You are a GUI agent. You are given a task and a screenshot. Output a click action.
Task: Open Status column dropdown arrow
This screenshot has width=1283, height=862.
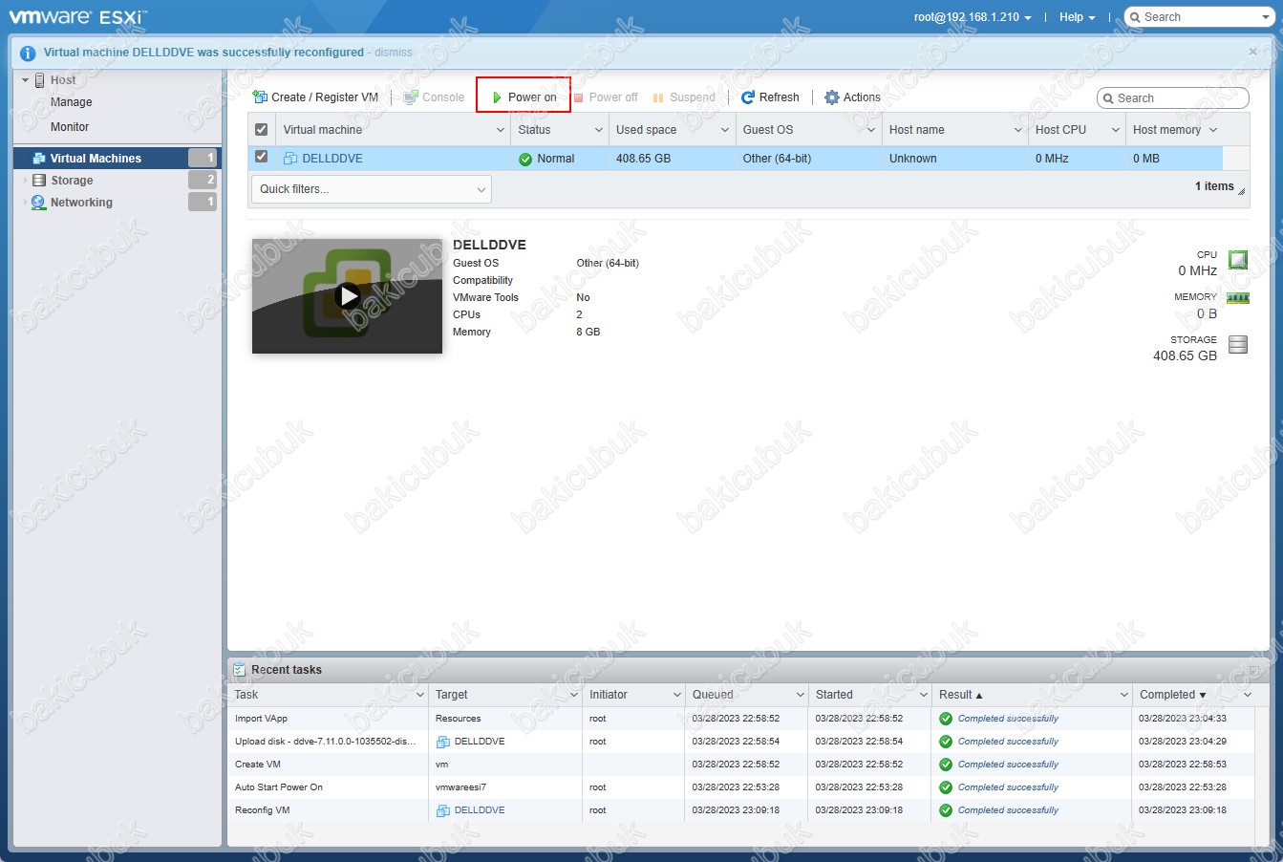[x=599, y=130]
